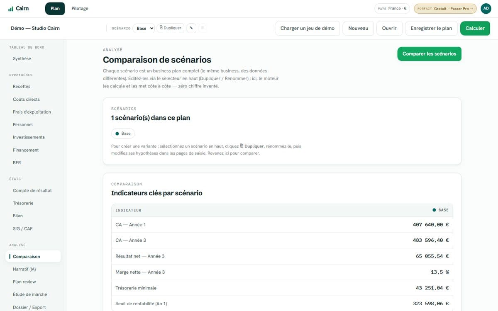Click the pencil rename scenario icon

(x=191, y=28)
